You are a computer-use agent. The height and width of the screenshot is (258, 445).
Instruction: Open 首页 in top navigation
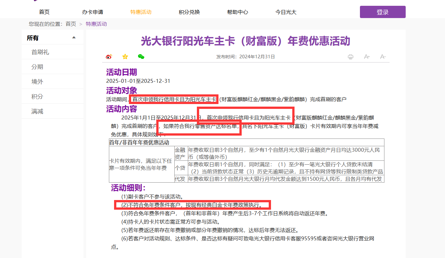pyautogui.click(x=44, y=12)
